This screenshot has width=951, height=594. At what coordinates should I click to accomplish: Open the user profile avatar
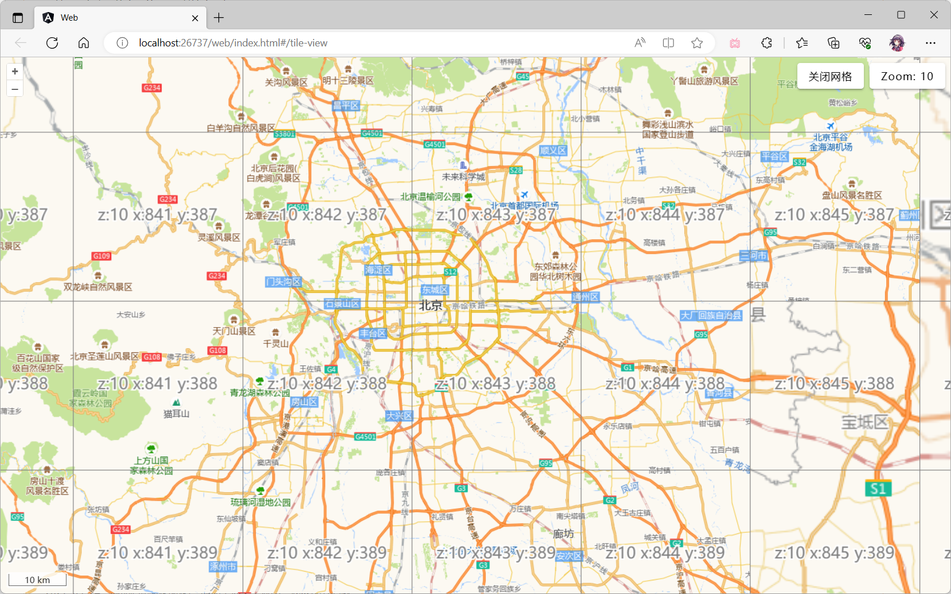click(897, 43)
